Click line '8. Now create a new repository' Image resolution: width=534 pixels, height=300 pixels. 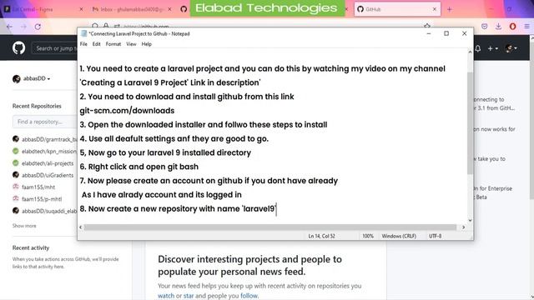pyautogui.click(x=178, y=208)
